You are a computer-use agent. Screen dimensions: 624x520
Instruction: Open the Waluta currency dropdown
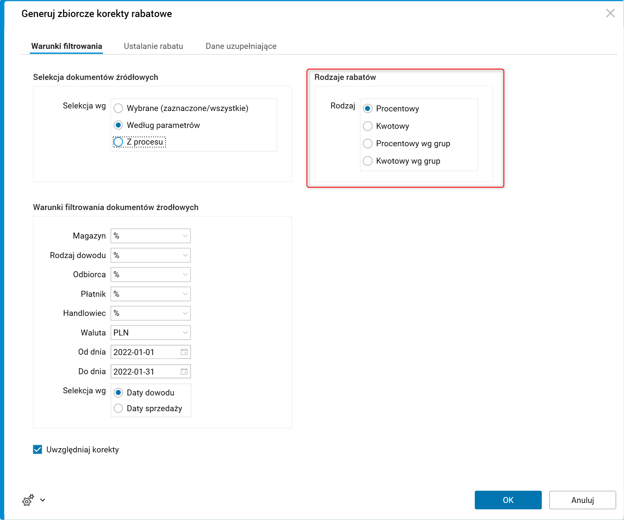tap(185, 333)
